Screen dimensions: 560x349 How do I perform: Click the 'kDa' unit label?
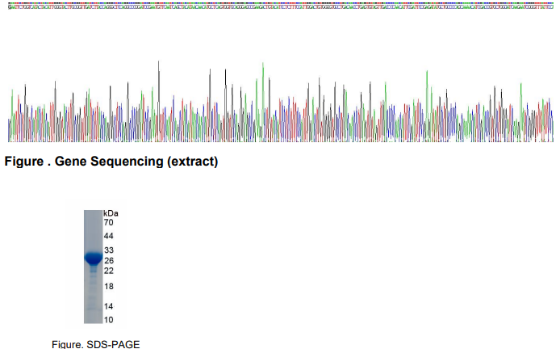(111, 213)
